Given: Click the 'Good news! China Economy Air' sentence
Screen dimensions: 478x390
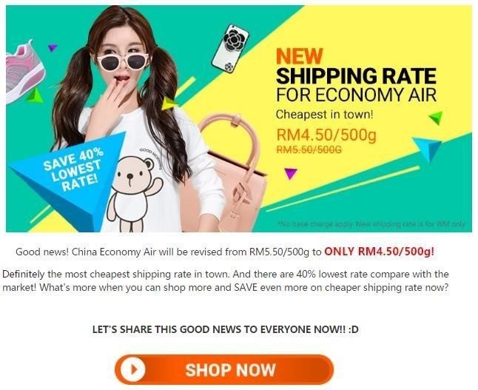Looking at the screenshot, I should tap(225, 252).
